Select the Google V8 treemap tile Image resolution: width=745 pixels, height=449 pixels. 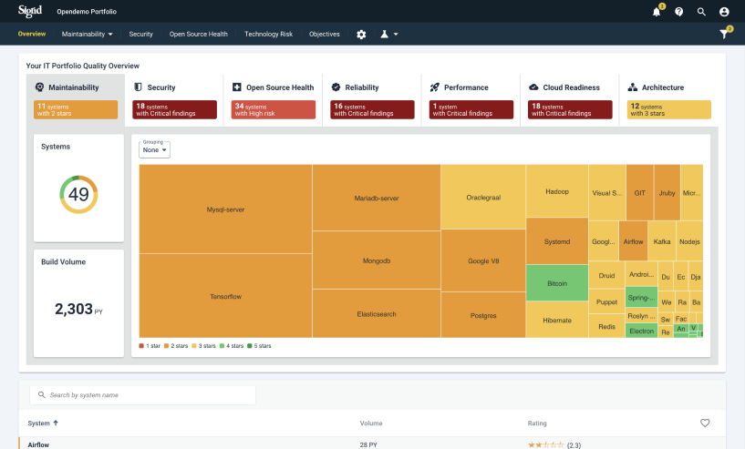[483, 260]
